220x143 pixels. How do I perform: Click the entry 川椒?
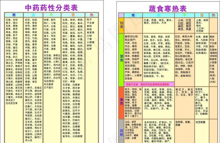coord(89,36)
